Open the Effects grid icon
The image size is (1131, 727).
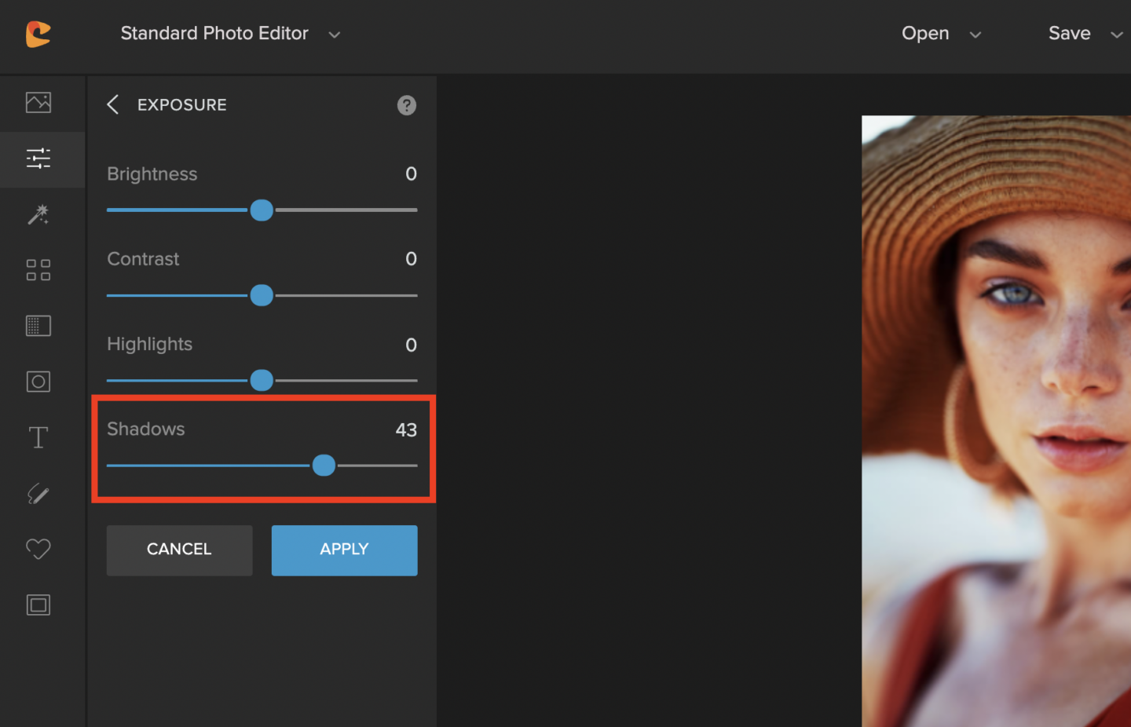click(38, 270)
